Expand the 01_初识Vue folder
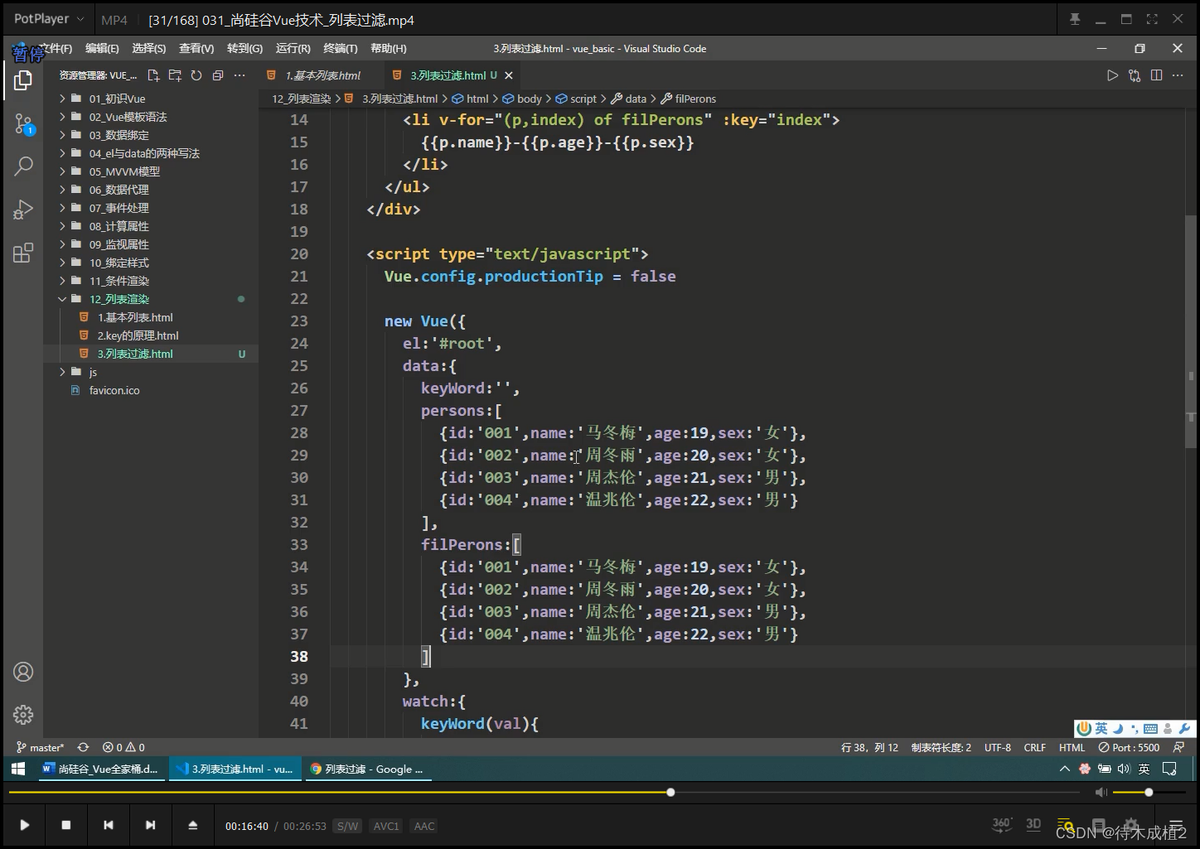 [x=117, y=99]
